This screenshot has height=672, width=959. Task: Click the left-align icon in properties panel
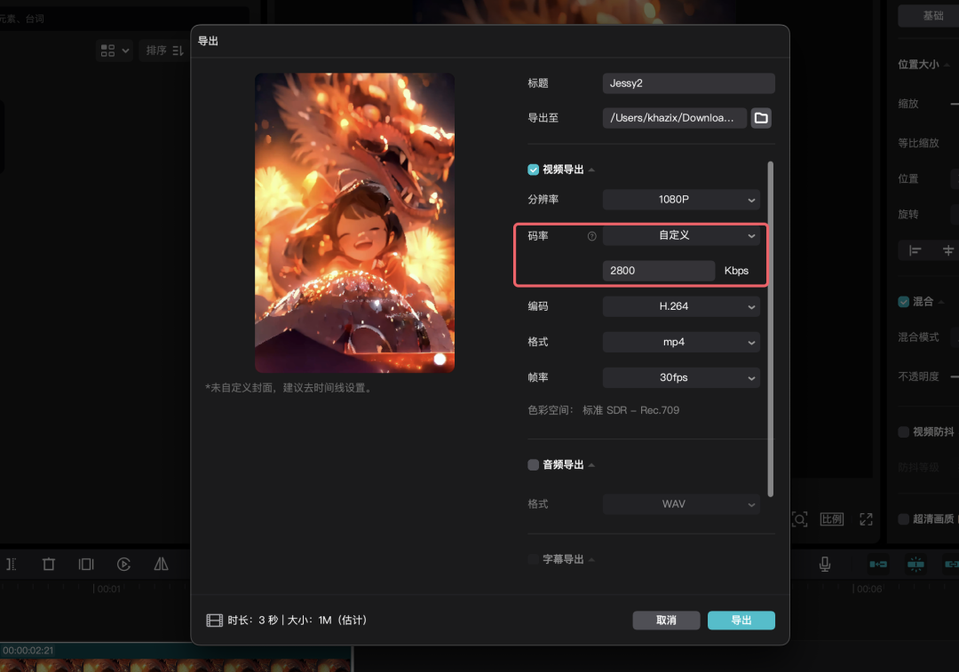915,250
